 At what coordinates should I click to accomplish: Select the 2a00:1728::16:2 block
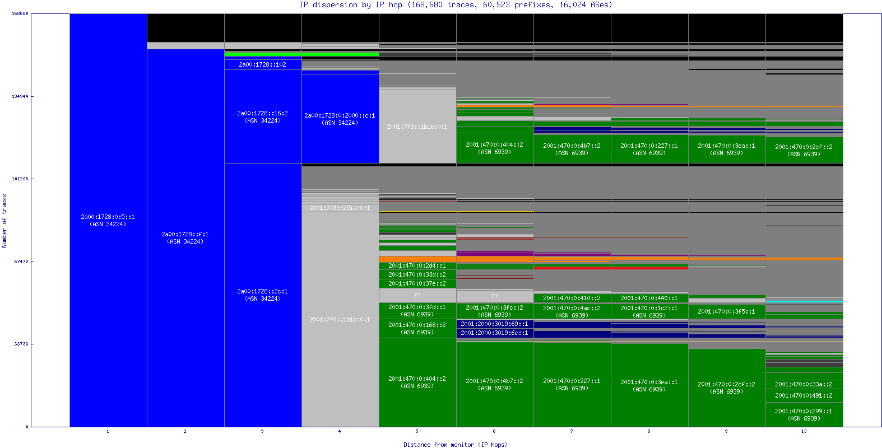click(x=263, y=116)
